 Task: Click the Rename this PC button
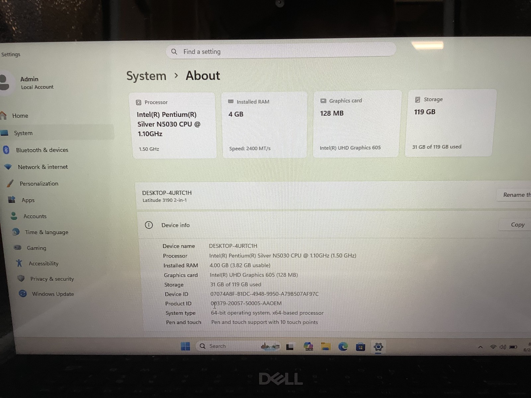tap(514, 195)
